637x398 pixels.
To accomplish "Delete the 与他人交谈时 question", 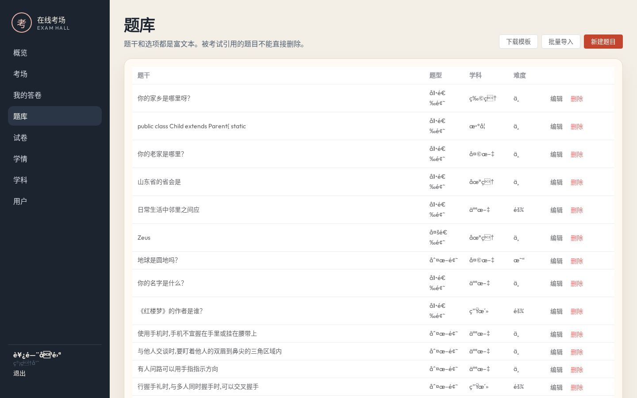I will pyautogui.click(x=577, y=352).
